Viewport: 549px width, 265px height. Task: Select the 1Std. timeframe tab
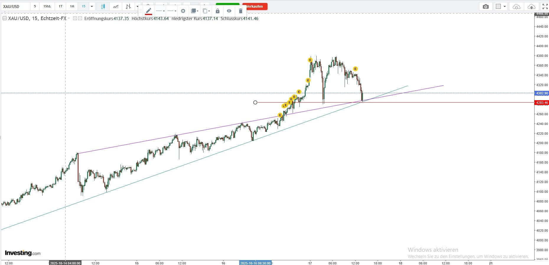click(x=47, y=6)
